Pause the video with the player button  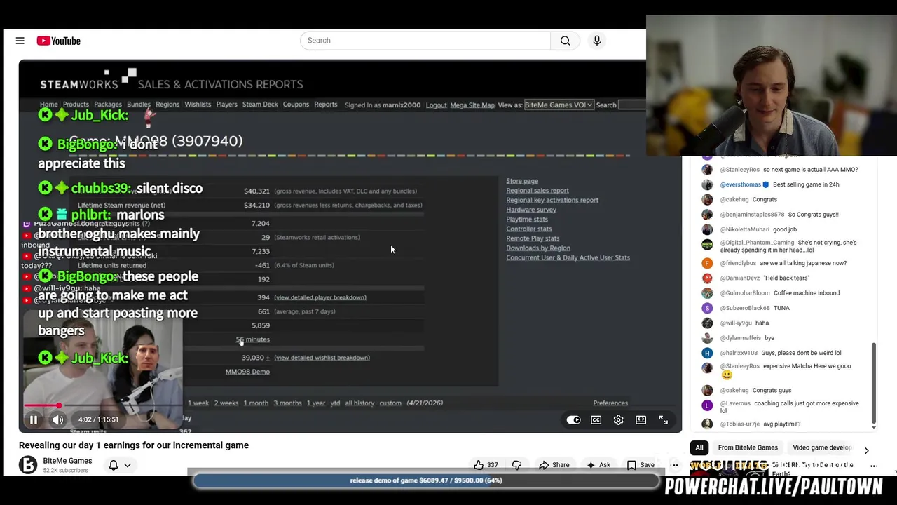(33, 419)
